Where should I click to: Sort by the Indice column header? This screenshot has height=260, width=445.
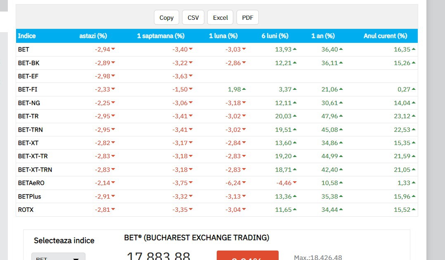click(x=27, y=36)
